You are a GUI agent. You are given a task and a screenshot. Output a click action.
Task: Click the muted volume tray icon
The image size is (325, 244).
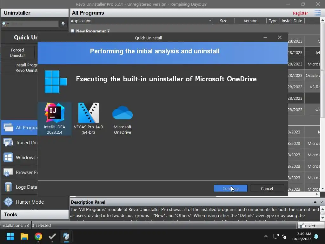click(284, 236)
